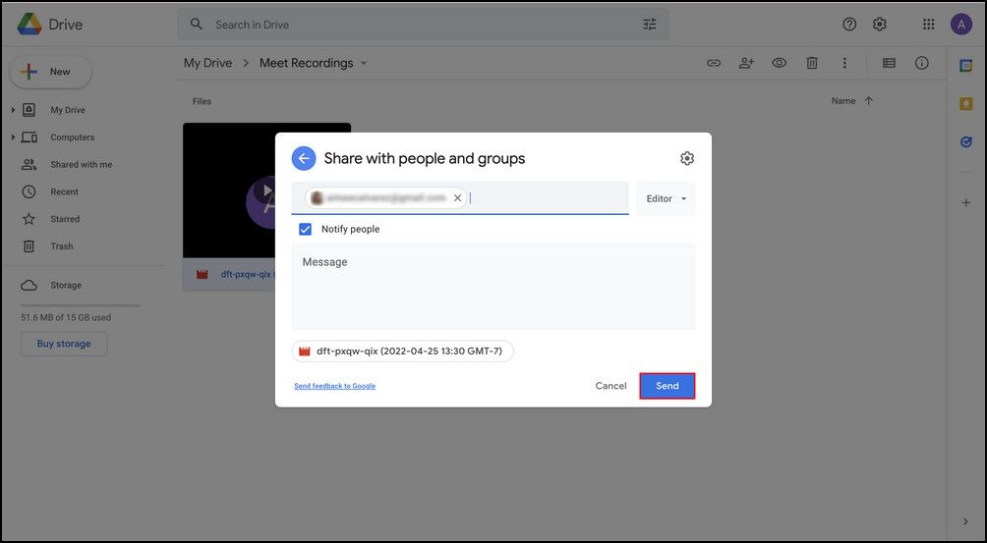The height and width of the screenshot is (543, 987).
Task: Open Google Keep side panel icon
Action: [965, 104]
